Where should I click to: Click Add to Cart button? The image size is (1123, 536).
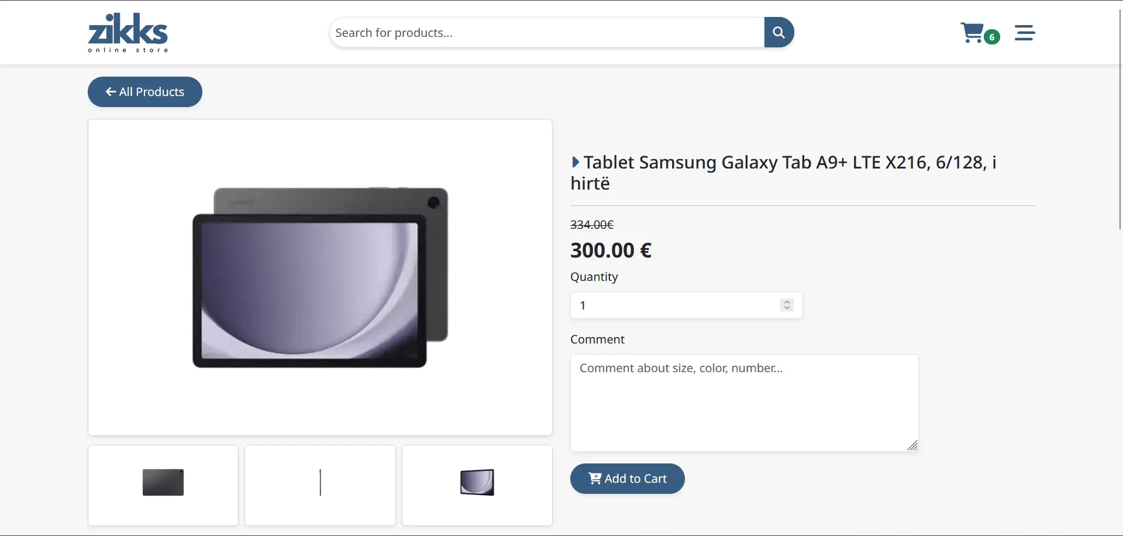[x=628, y=479]
